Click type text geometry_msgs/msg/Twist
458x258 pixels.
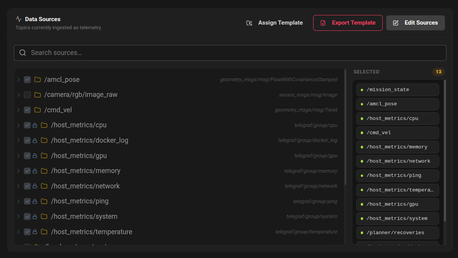pyautogui.click(x=306, y=110)
